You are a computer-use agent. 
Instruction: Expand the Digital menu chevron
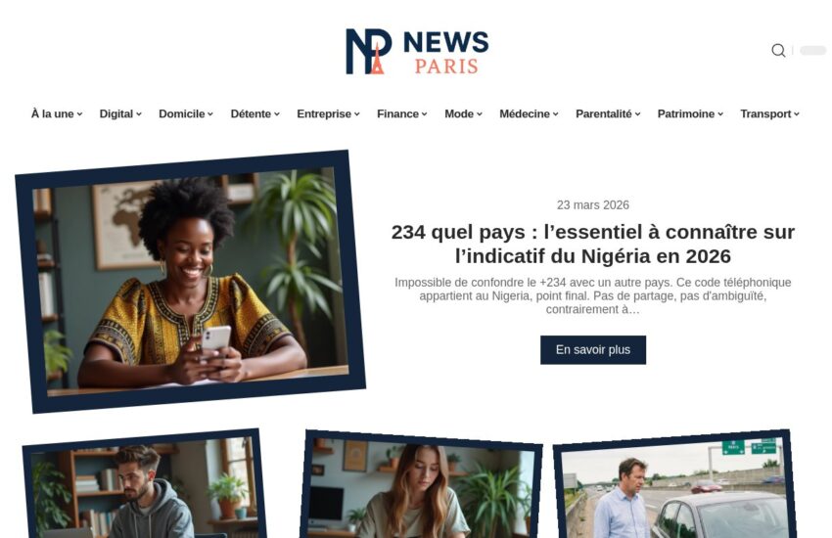tap(138, 114)
